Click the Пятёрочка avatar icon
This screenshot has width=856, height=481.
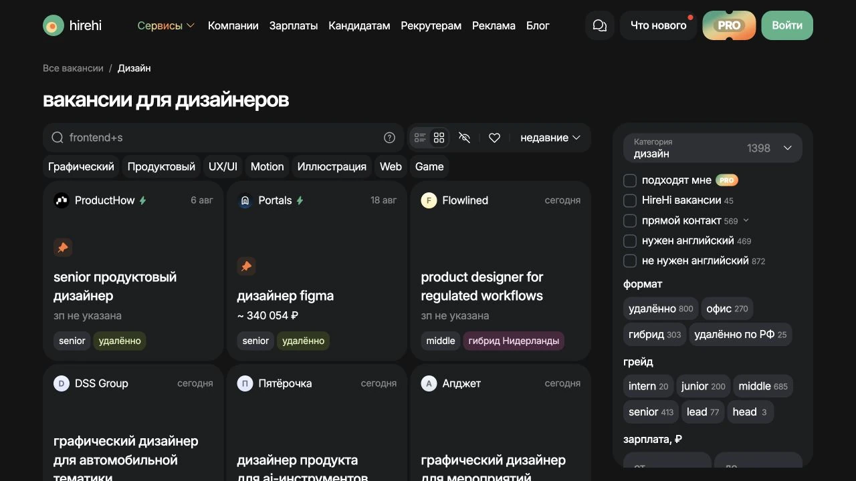245,383
